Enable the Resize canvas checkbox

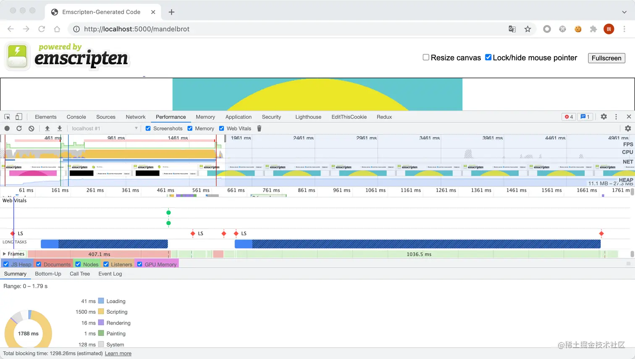(x=426, y=57)
